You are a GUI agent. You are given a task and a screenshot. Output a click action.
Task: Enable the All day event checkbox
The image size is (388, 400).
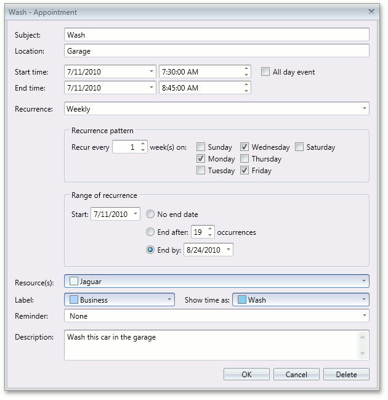[x=265, y=72]
